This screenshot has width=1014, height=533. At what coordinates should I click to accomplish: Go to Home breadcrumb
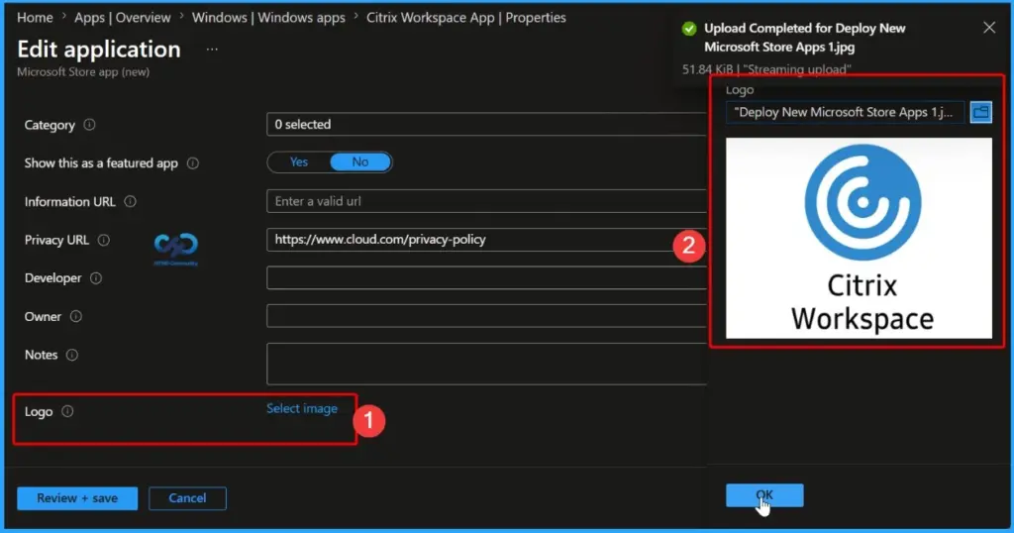tap(35, 18)
